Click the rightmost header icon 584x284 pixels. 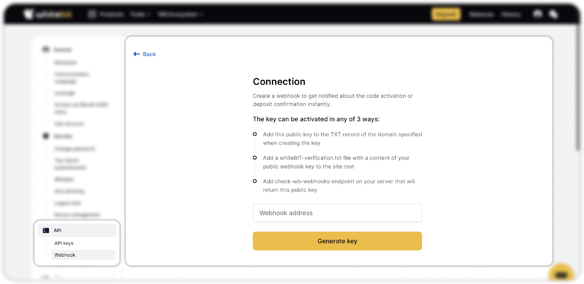[554, 14]
